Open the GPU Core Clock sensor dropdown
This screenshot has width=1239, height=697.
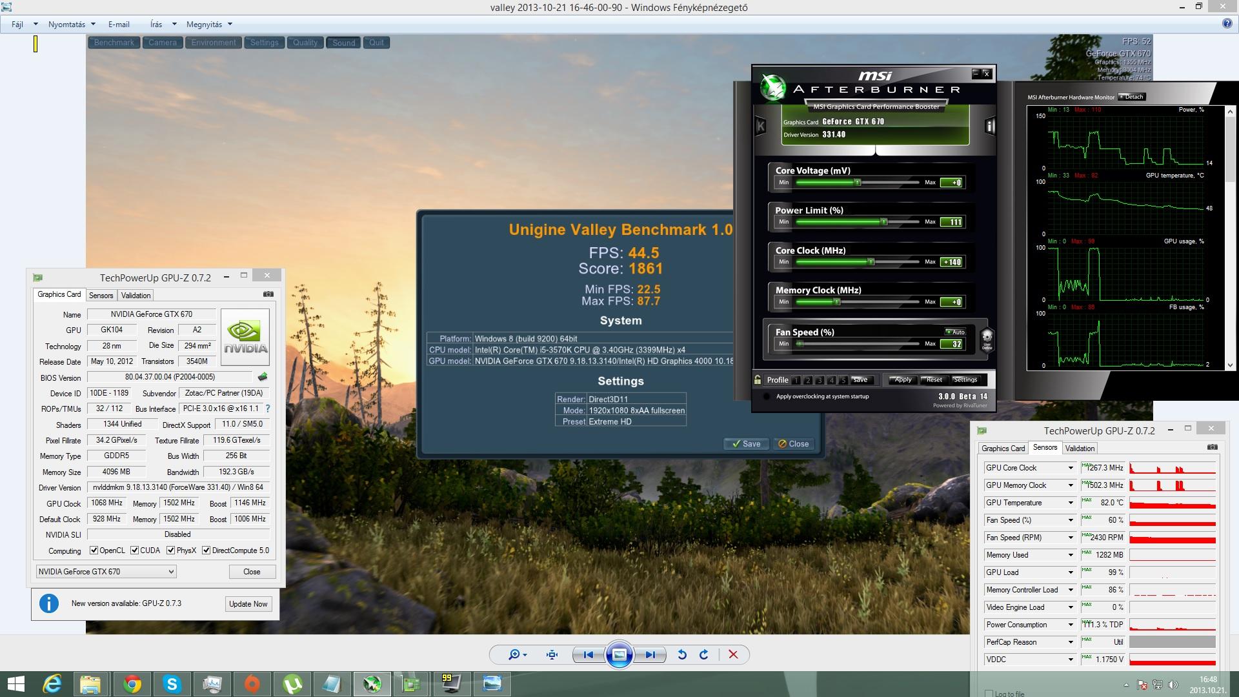(x=1071, y=468)
